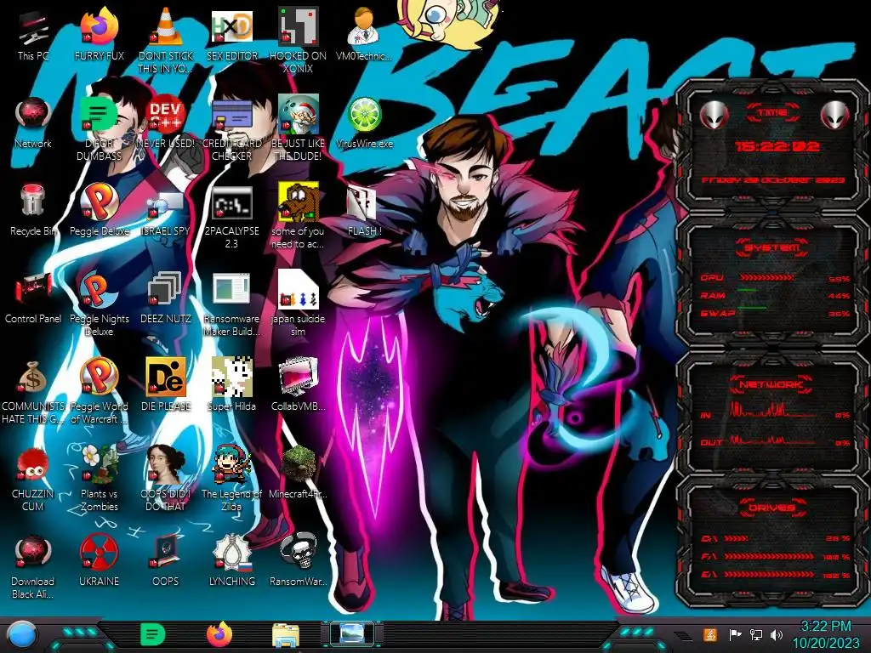Launch Firefox from the taskbar
This screenshot has height=653, width=871.
219,634
